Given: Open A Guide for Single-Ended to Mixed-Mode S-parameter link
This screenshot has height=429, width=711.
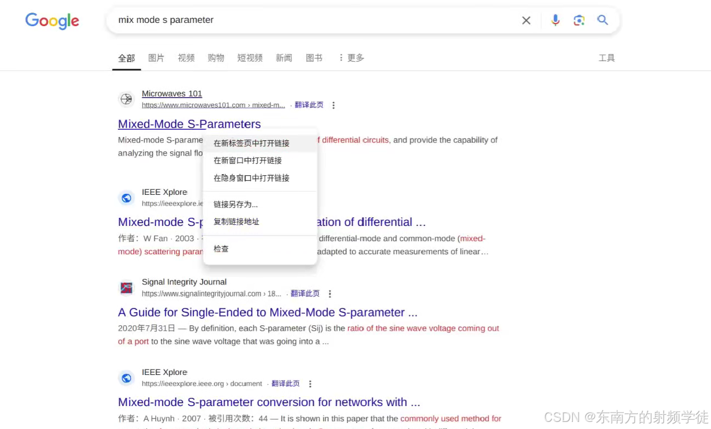Looking at the screenshot, I should (x=268, y=312).
